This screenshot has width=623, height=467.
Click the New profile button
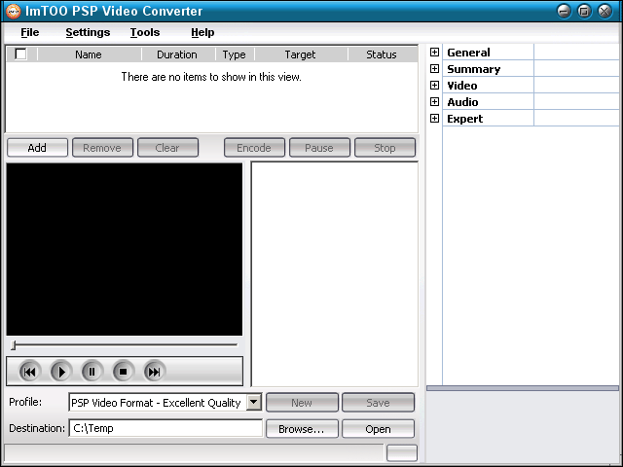(x=302, y=403)
